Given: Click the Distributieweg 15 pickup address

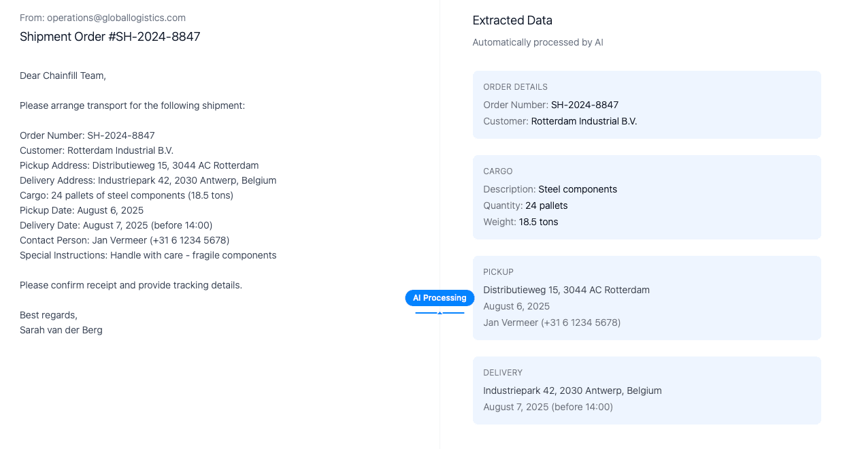Looking at the screenshot, I should (566, 290).
